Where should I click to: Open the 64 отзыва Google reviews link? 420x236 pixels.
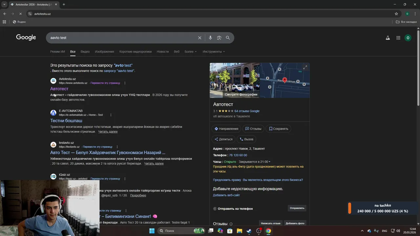click(x=247, y=111)
